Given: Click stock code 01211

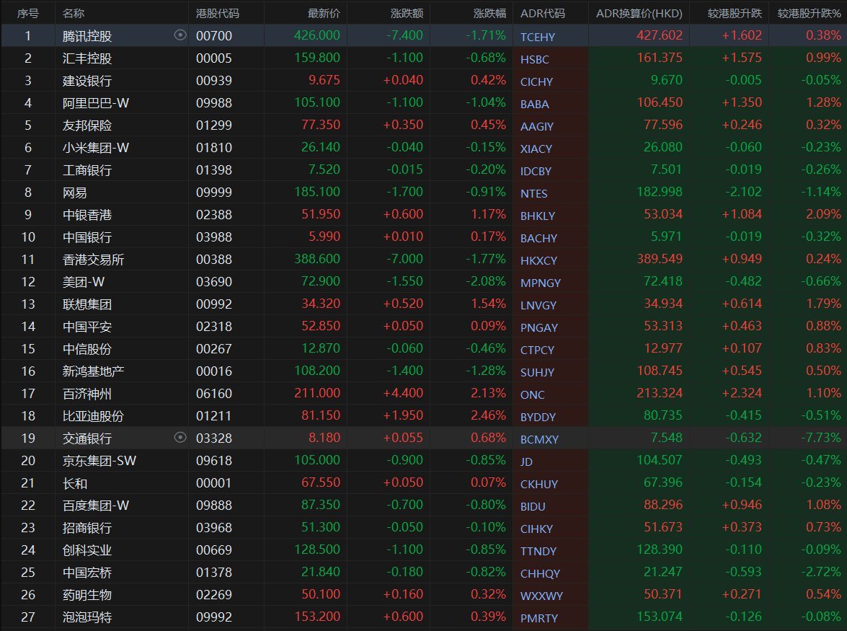Looking at the screenshot, I should click(x=214, y=416).
